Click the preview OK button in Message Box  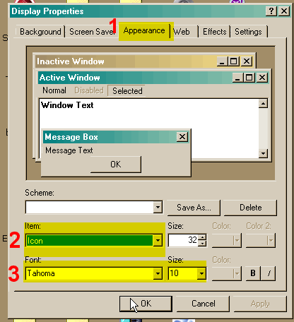click(x=116, y=165)
